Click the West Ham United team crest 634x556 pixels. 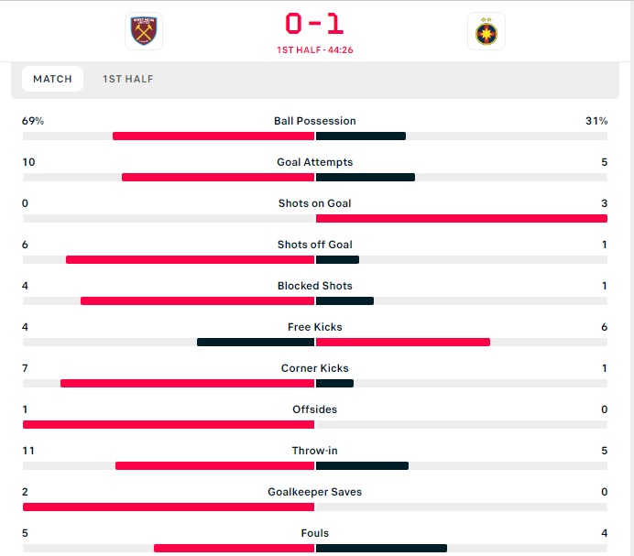coord(144,31)
